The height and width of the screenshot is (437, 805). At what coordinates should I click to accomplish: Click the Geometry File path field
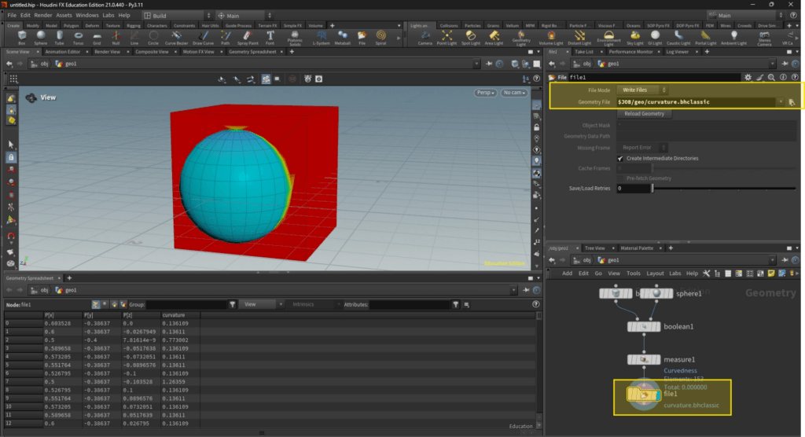click(697, 102)
